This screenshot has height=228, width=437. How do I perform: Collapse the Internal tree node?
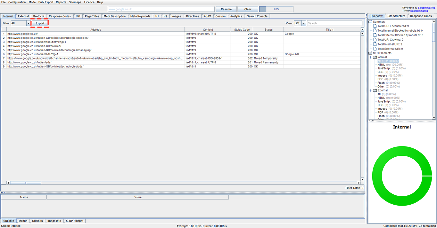371,58
